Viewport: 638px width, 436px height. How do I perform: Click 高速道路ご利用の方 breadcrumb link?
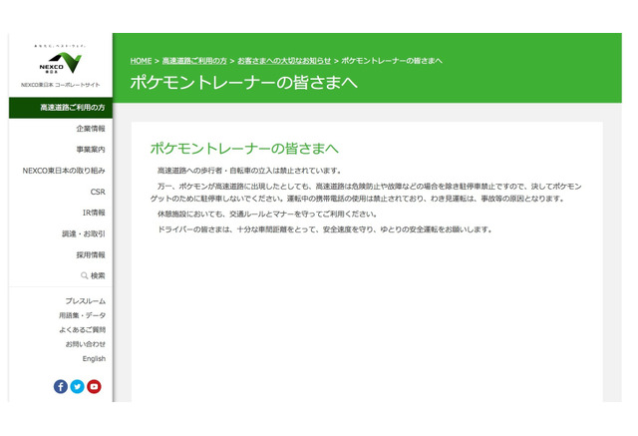(x=194, y=61)
